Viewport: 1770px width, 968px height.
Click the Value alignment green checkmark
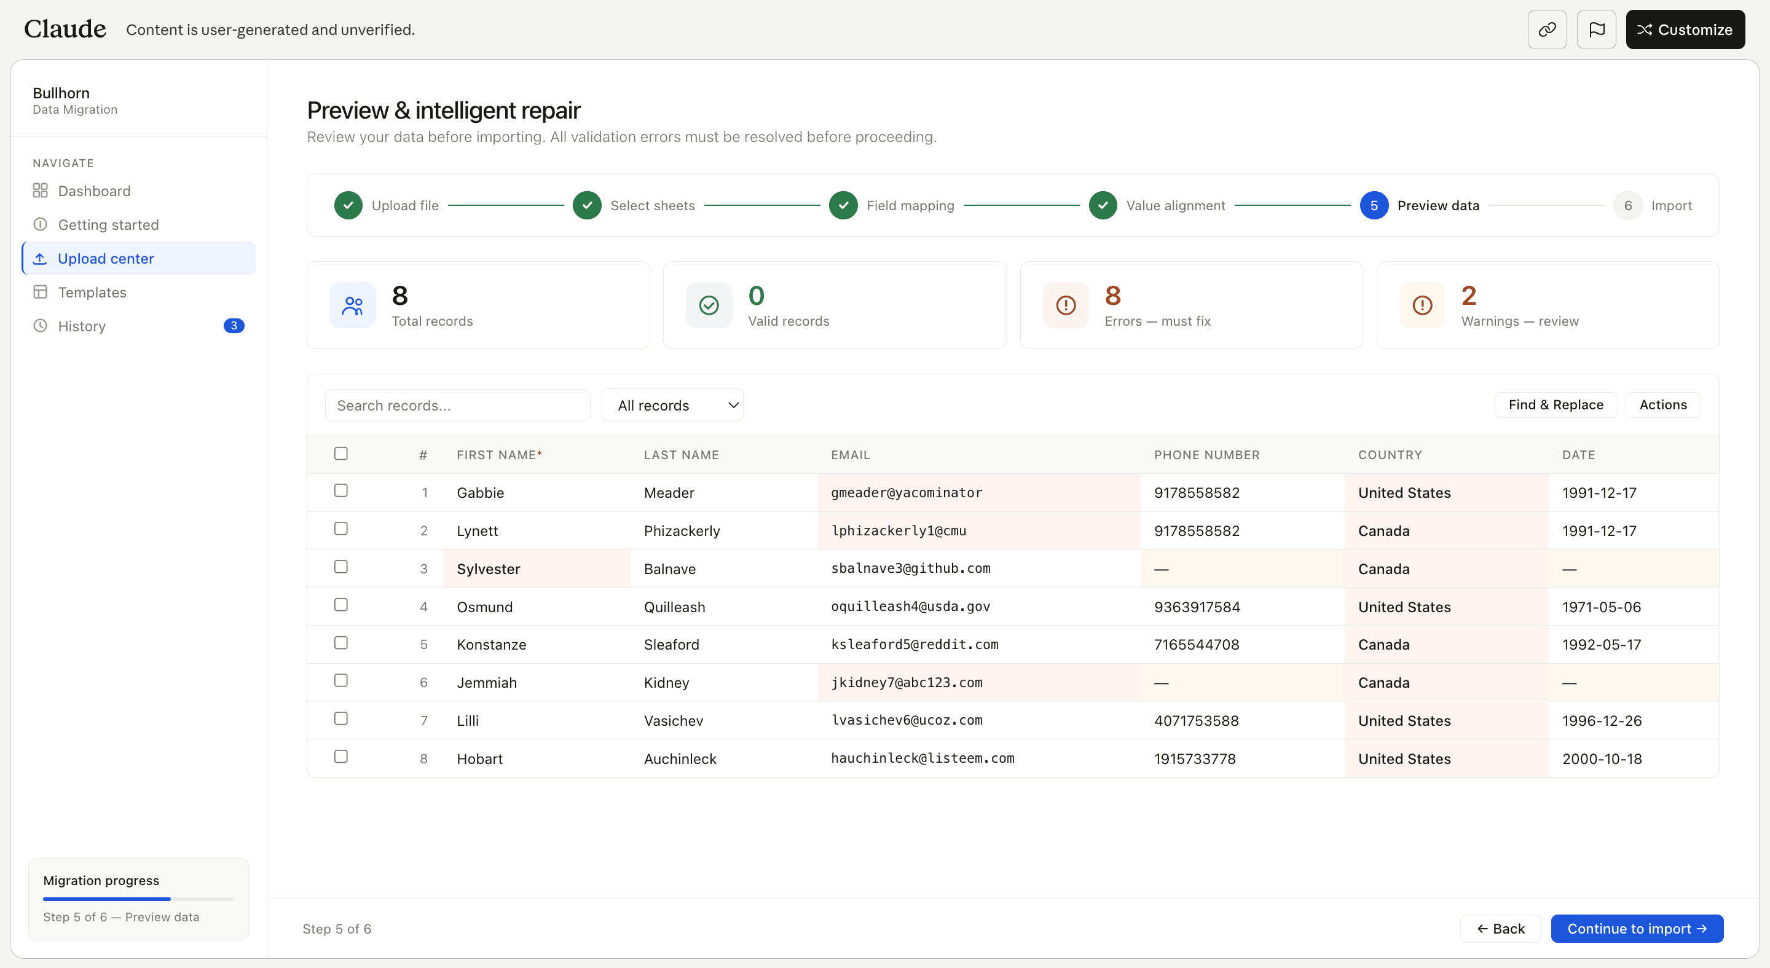tap(1103, 205)
